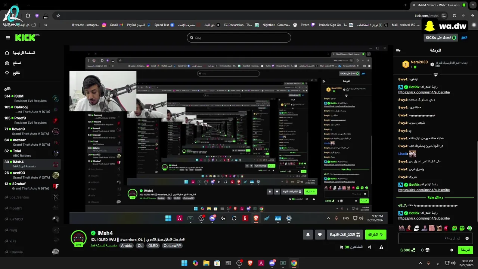Open the Nightbot bookmark
The width and height of the screenshot is (478, 269).
(279, 25)
